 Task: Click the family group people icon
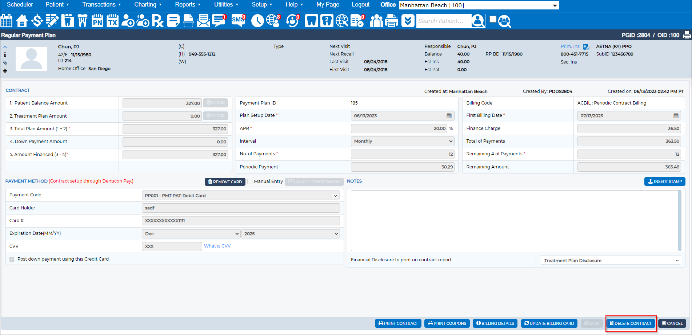click(x=376, y=21)
